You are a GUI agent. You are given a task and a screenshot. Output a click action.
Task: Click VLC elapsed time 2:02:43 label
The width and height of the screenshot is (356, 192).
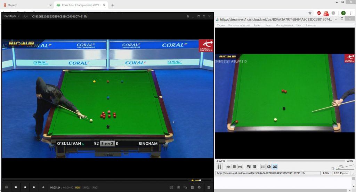tap(221, 161)
